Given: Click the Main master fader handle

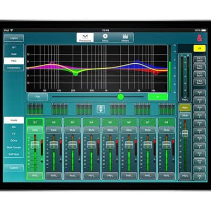Looking at the screenshot, I should point(185,134).
